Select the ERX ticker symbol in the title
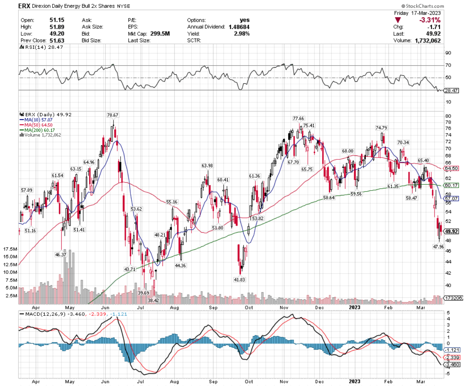 coord(24,6)
